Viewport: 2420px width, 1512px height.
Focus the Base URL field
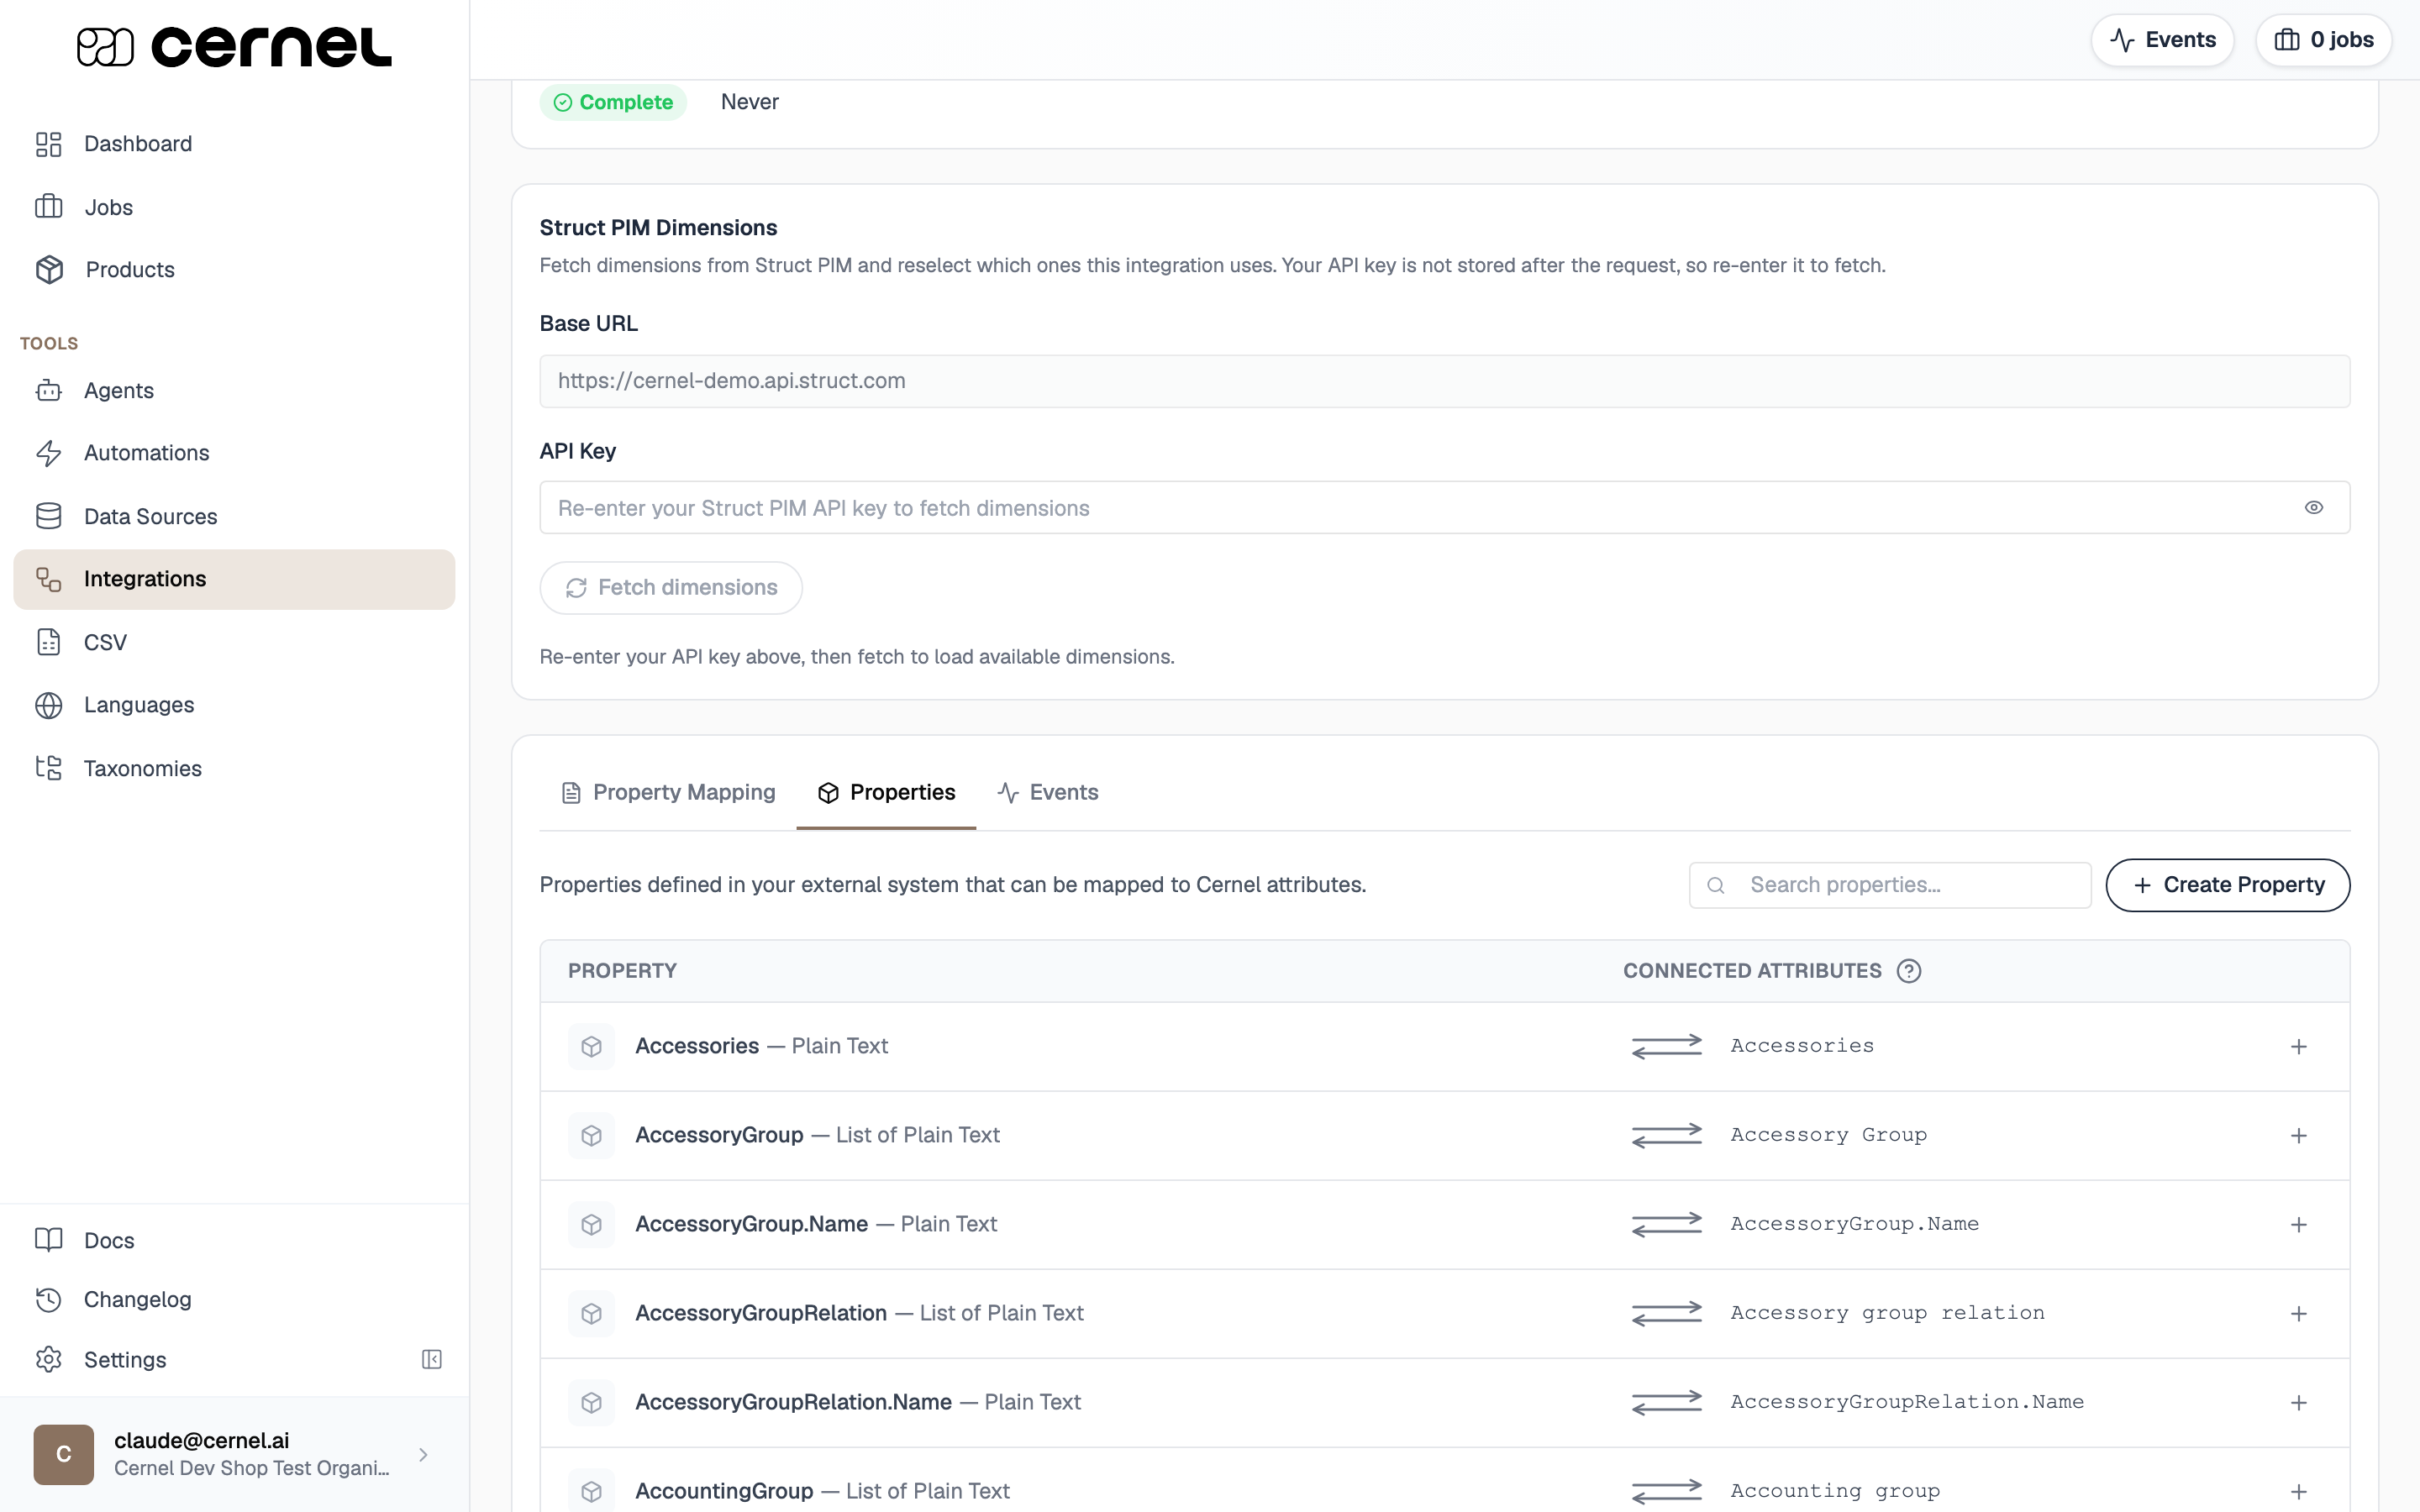click(1444, 381)
